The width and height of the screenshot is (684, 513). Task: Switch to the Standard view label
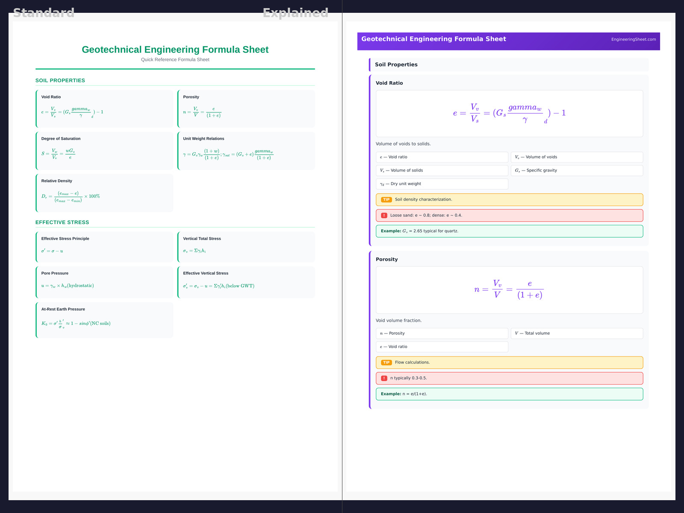[44, 13]
